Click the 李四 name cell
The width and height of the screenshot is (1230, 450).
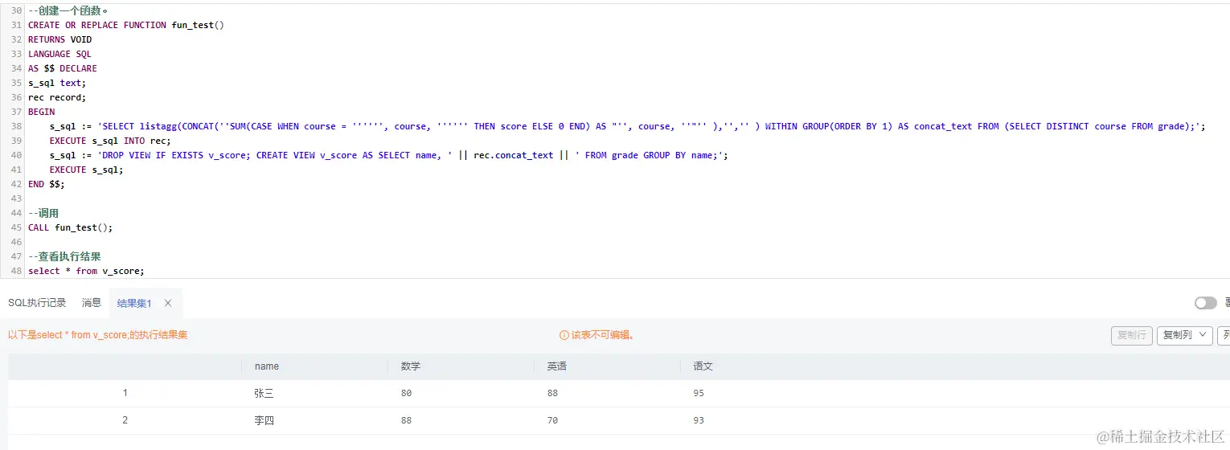pyautogui.click(x=264, y=421)
